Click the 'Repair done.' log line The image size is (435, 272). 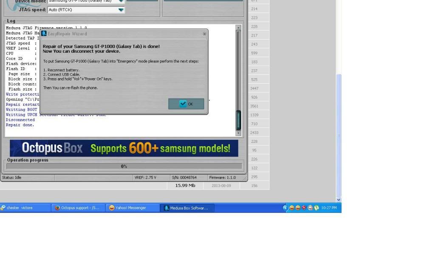tap(20, 125)
